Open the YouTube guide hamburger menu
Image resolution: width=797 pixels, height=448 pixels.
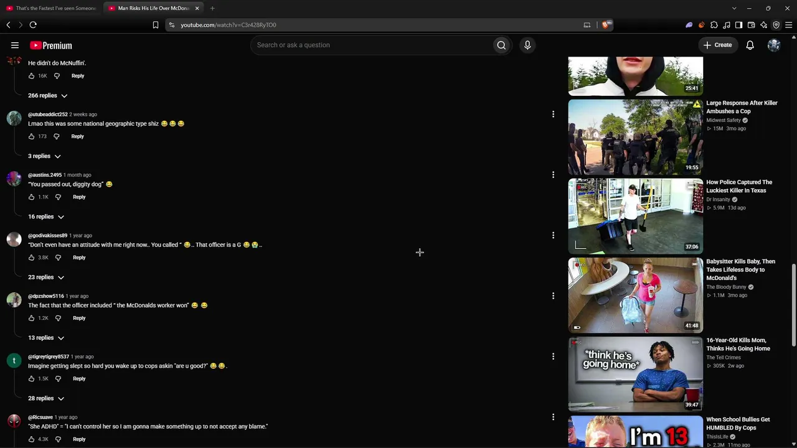coord(15,45)
